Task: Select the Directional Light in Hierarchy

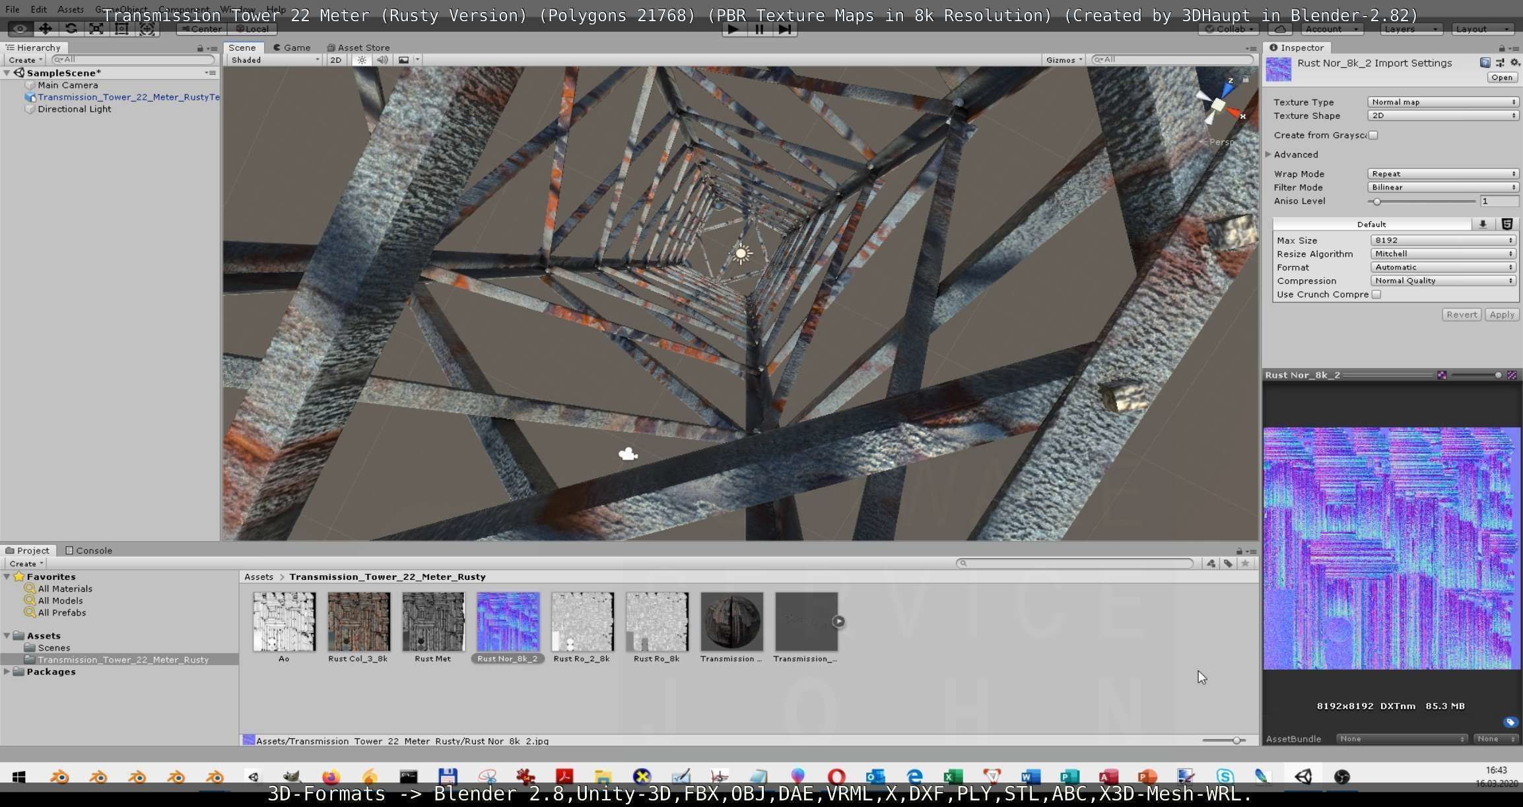Action: (x=74, y=109)
